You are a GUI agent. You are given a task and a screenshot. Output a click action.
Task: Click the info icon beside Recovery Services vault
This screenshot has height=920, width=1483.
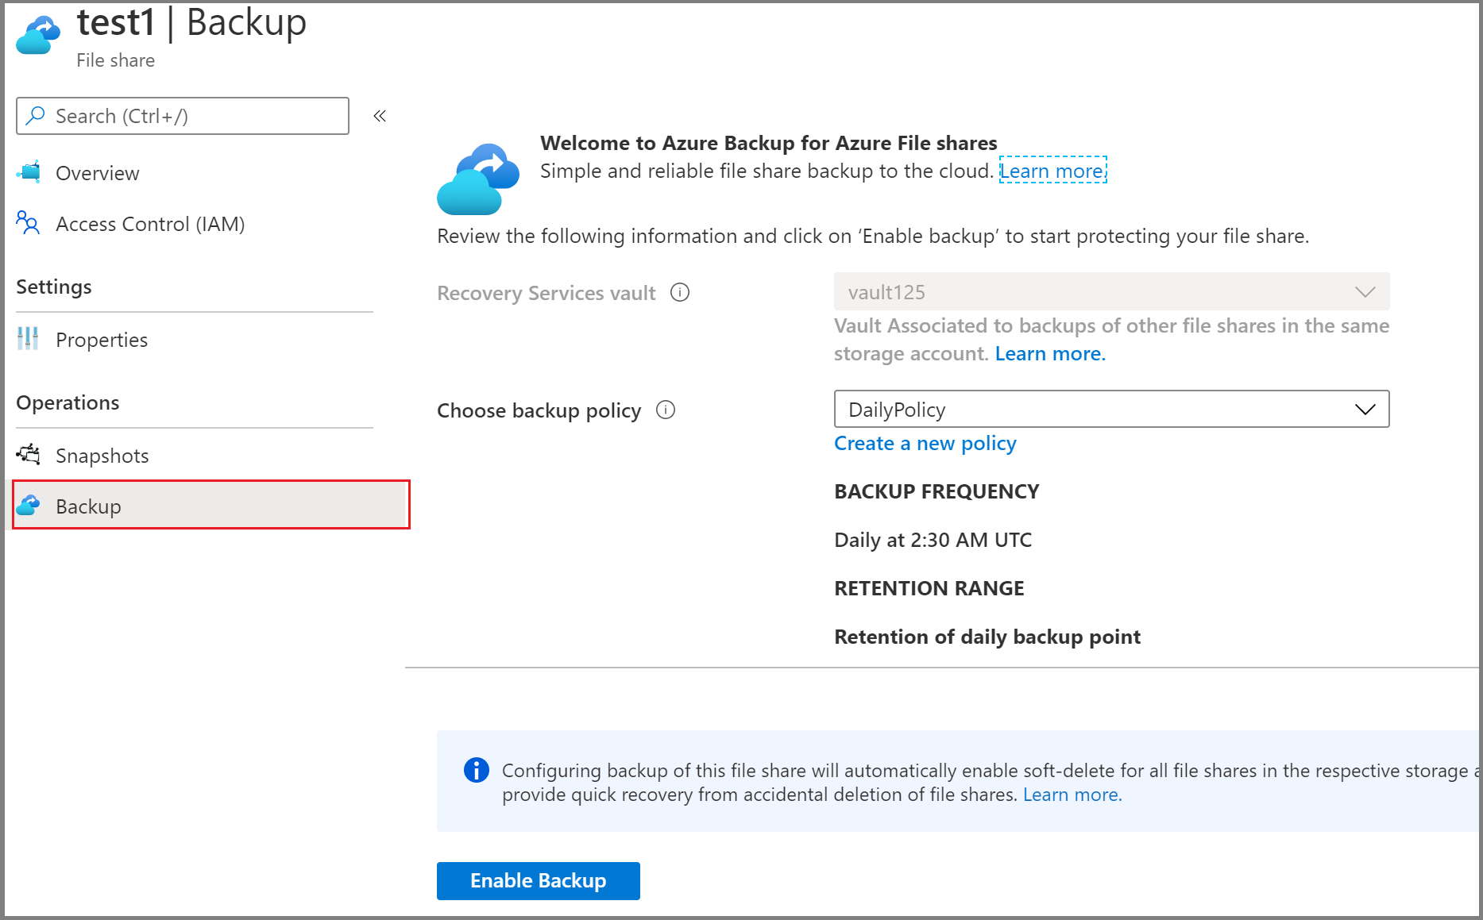pos(679,293)
